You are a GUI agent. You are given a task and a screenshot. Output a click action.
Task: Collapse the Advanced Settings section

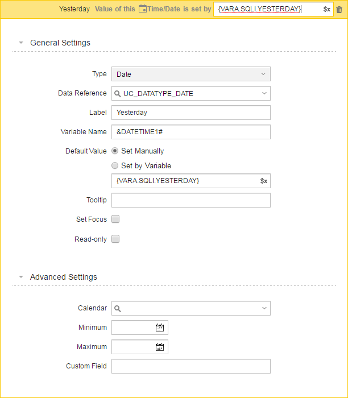[x=21, y=277]
